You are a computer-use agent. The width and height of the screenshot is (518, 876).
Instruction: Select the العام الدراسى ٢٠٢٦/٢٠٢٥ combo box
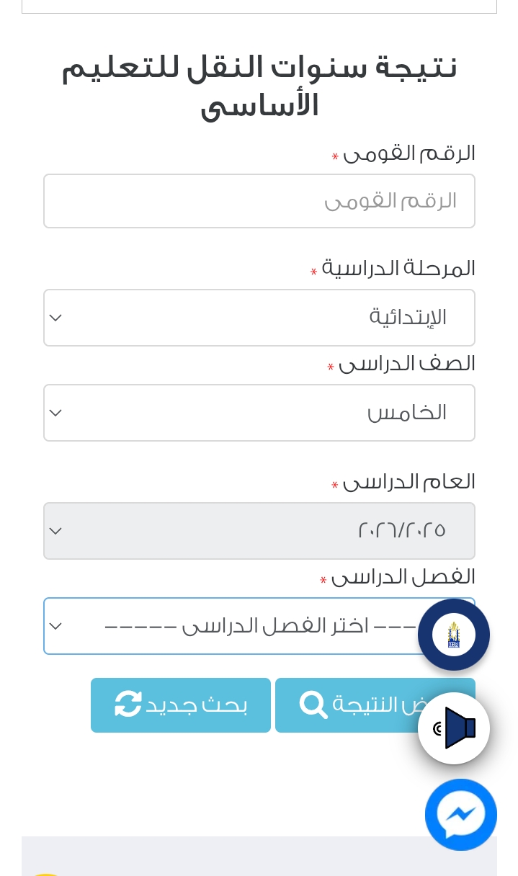tap(259, 531)
